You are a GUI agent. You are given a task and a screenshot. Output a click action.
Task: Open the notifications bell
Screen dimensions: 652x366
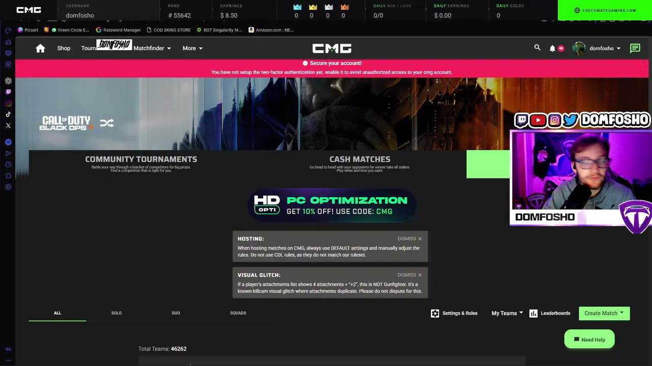tap(552, 48)
